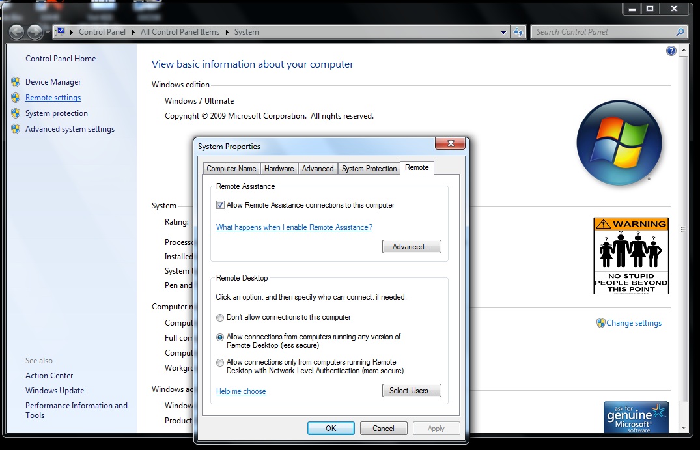The height and width of the screenshot is (450, 700).
Task: Open Windows Update under See also
Action: click(x=55, y=391)
